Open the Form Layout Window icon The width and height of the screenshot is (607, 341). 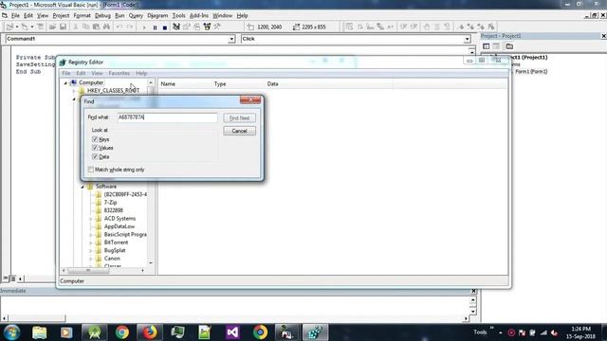pos(196,27)
